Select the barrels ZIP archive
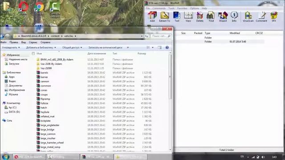The image size is (285, 160). tap(44, 72)
